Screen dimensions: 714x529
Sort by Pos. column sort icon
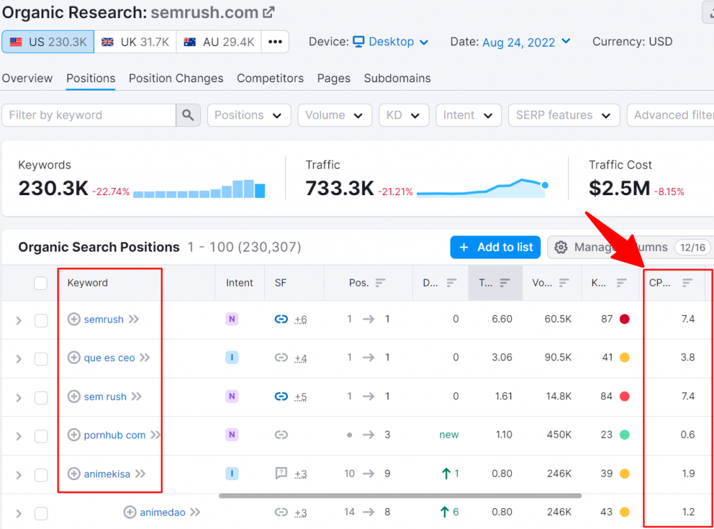pos(380,283)
